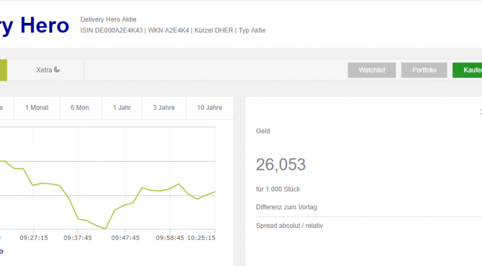Click the 10:25:15 time axis label
This screenshot has height=266, width=482.
click(201, 238)
